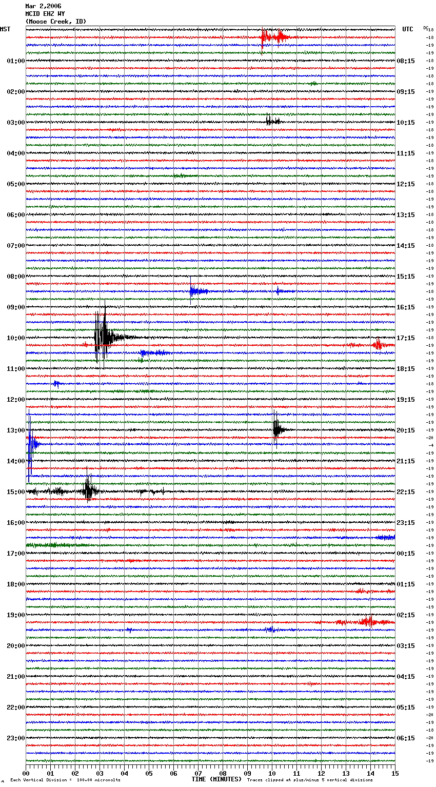Click the MST time zone label

(5, 29)
